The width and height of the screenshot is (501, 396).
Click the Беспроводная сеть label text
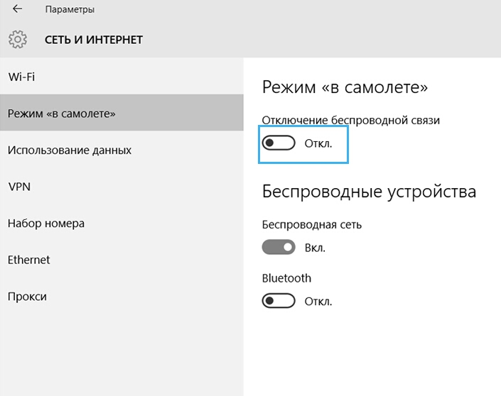(312, 225)
